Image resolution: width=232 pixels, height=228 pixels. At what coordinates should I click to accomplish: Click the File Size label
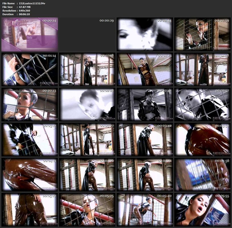click(8, 7)
